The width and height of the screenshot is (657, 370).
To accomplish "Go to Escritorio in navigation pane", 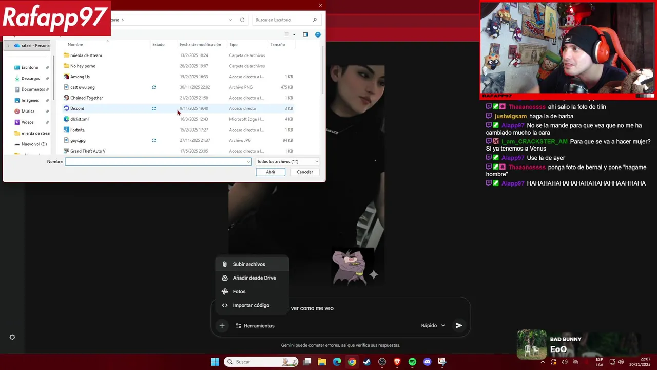I will coord(30,67).
